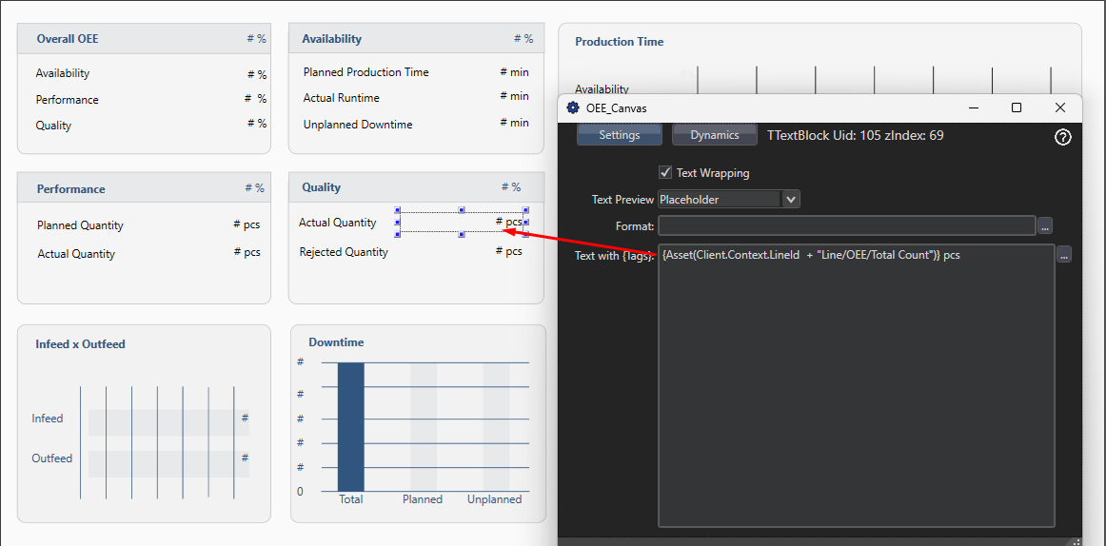1106x546 pixels.
Task: Open the Text with tags ellipsis editor button
Action: tap(1064, 254)
